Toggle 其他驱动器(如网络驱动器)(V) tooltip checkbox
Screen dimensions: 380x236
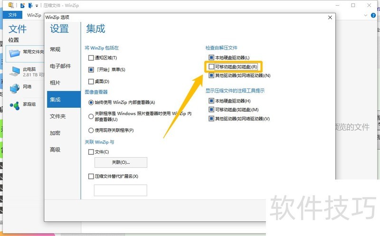tap(211, 119)
